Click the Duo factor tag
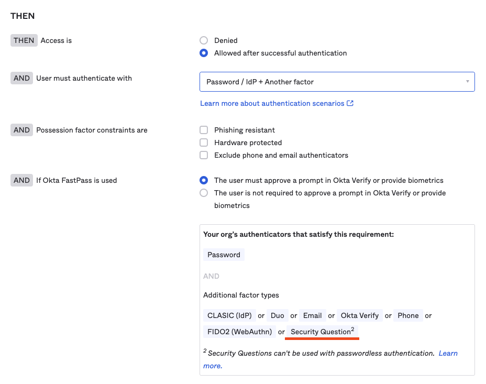Viewport: 486px width, 384px height. point(278,315)
